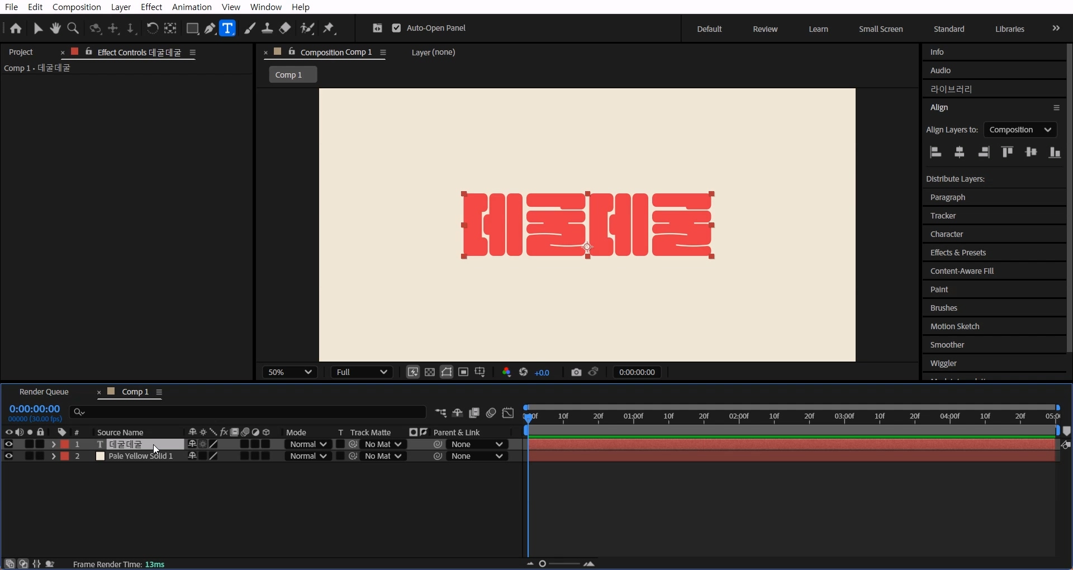
Task: Select the Pen tool
Action: (x=210, y=28)
